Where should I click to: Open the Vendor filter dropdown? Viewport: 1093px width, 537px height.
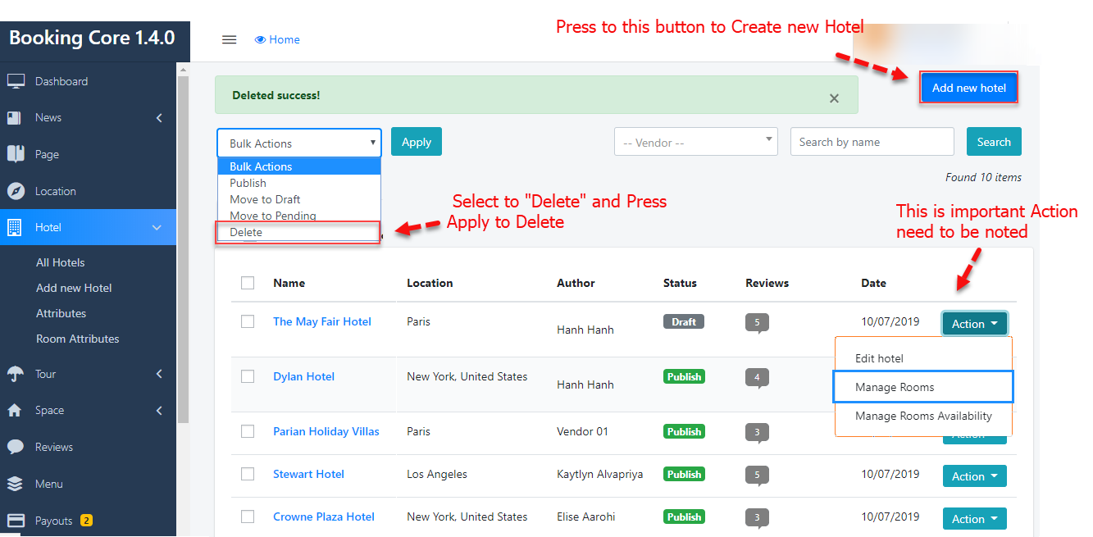pos(695,142)
